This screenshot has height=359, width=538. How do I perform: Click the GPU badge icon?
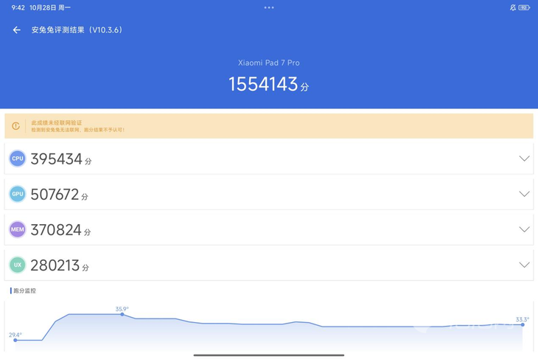17,194
